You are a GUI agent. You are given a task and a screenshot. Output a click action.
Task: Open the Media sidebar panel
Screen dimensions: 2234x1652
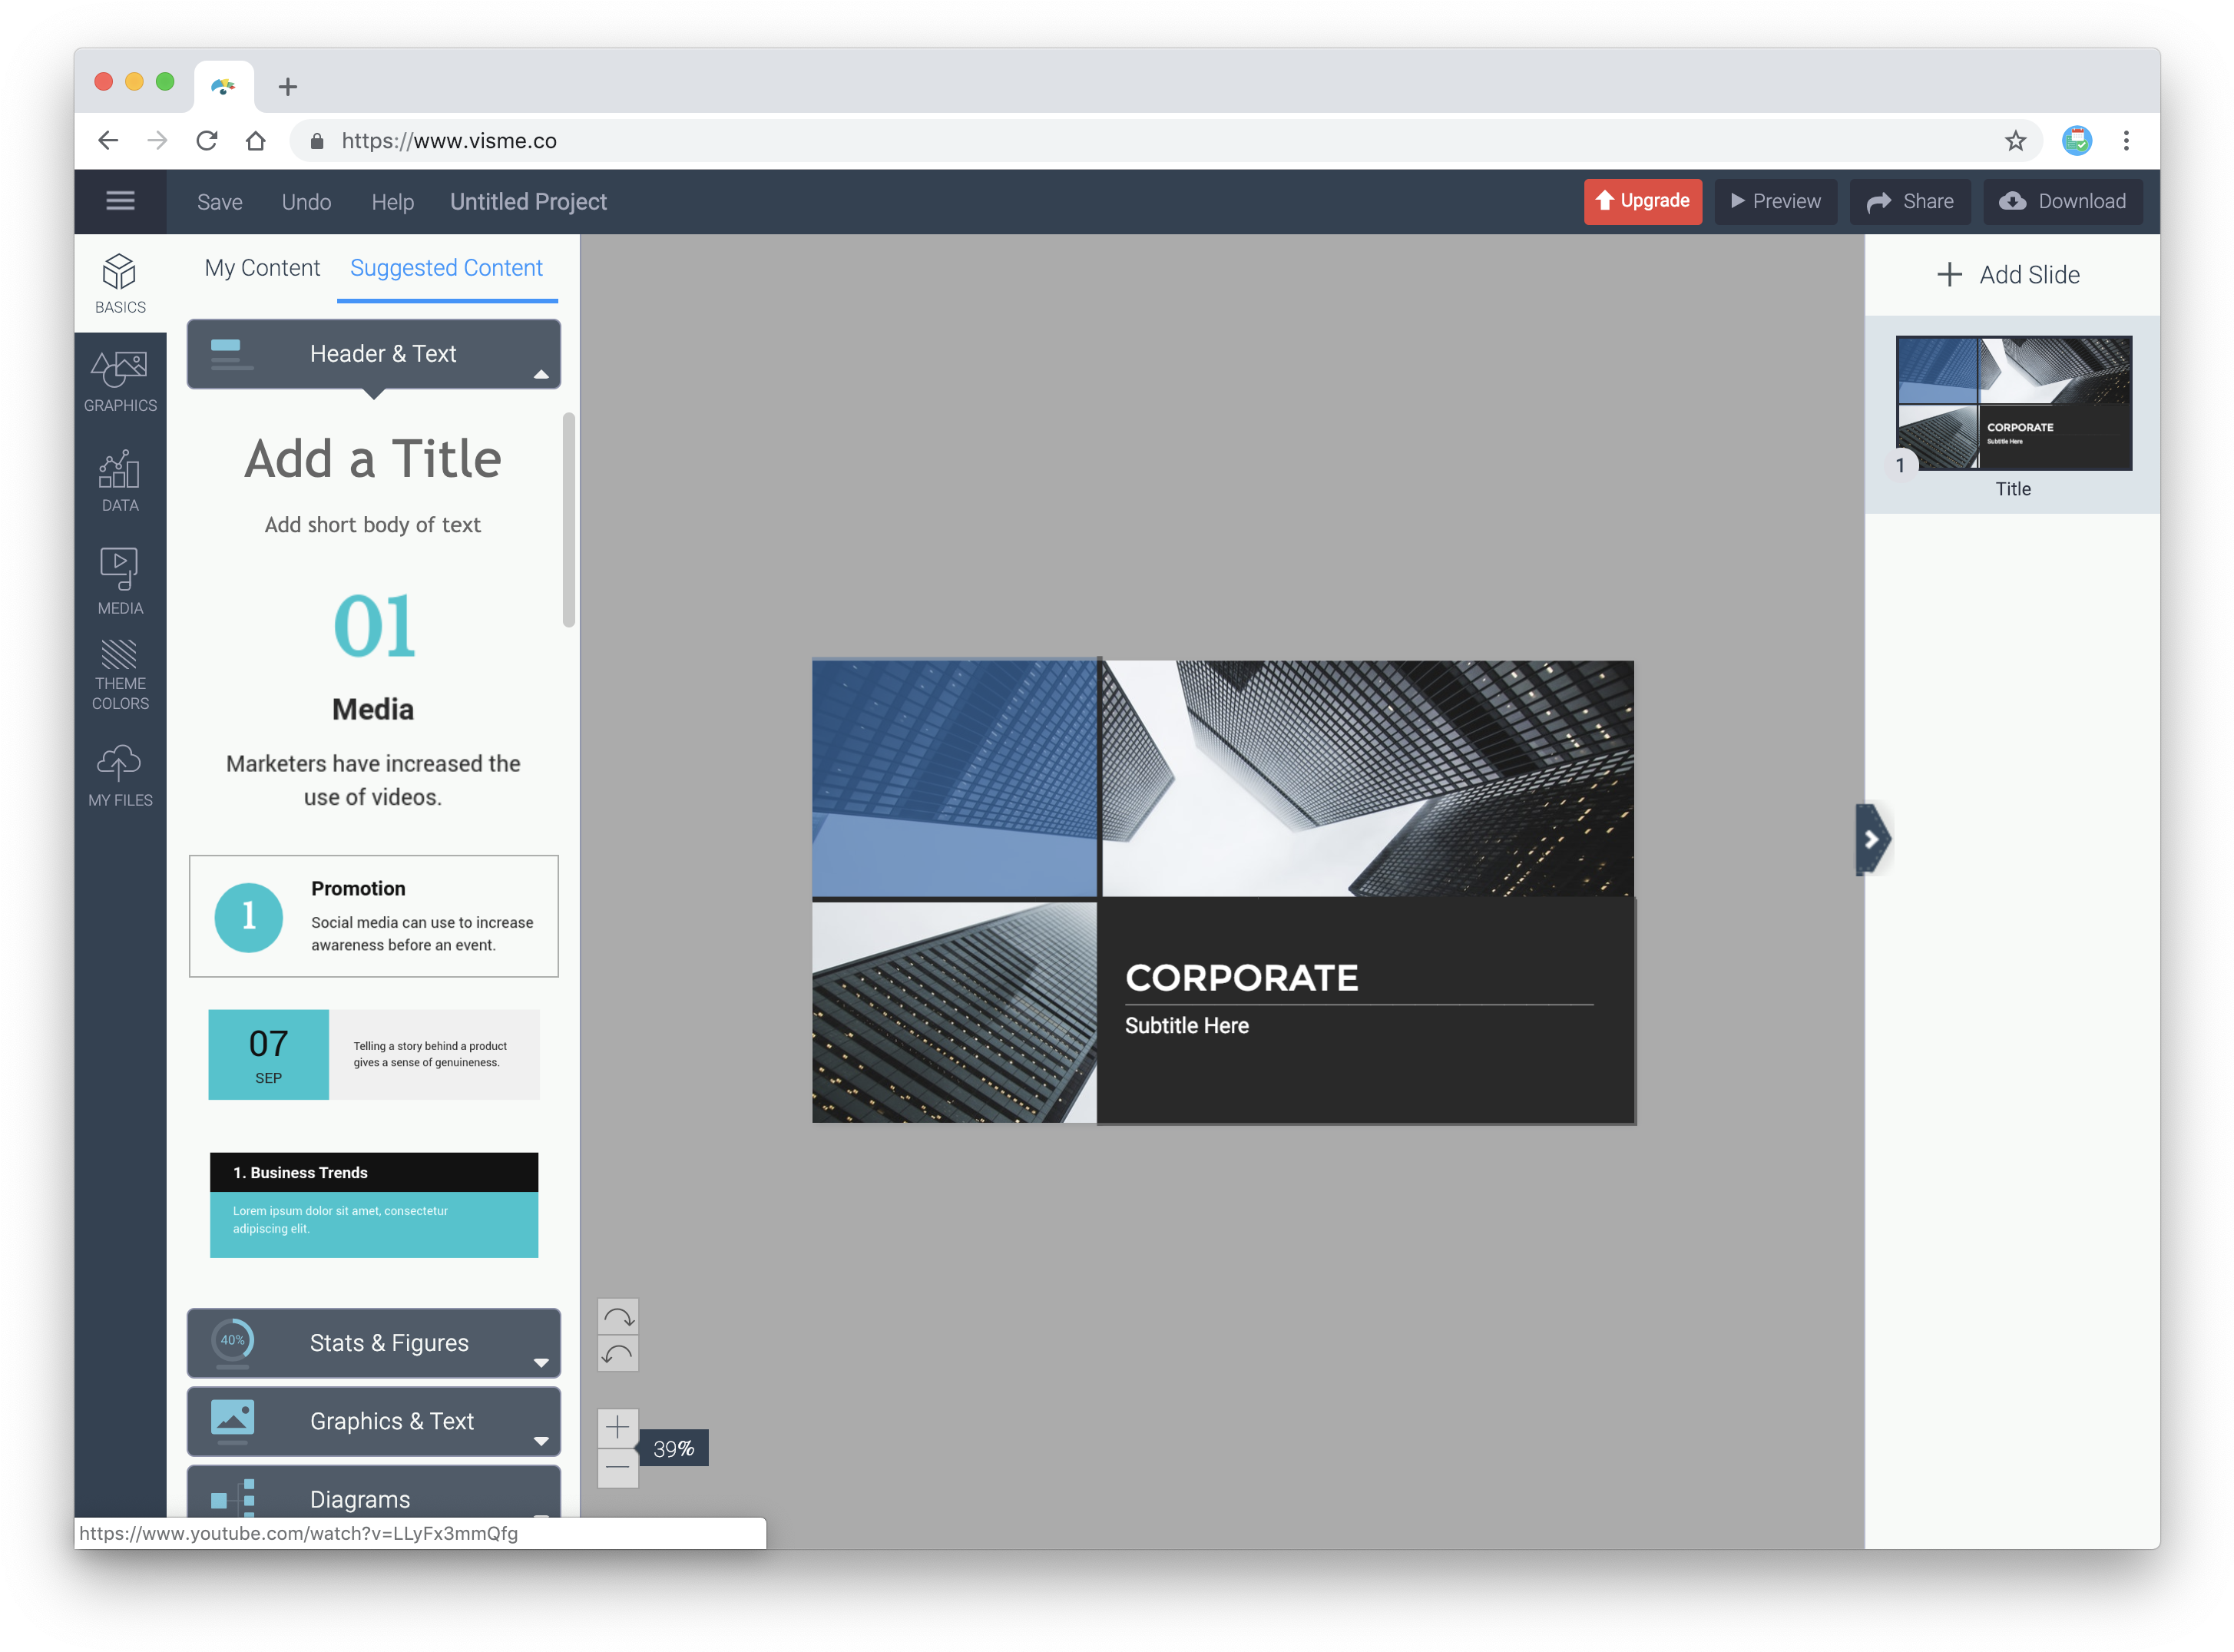point(120,580)
